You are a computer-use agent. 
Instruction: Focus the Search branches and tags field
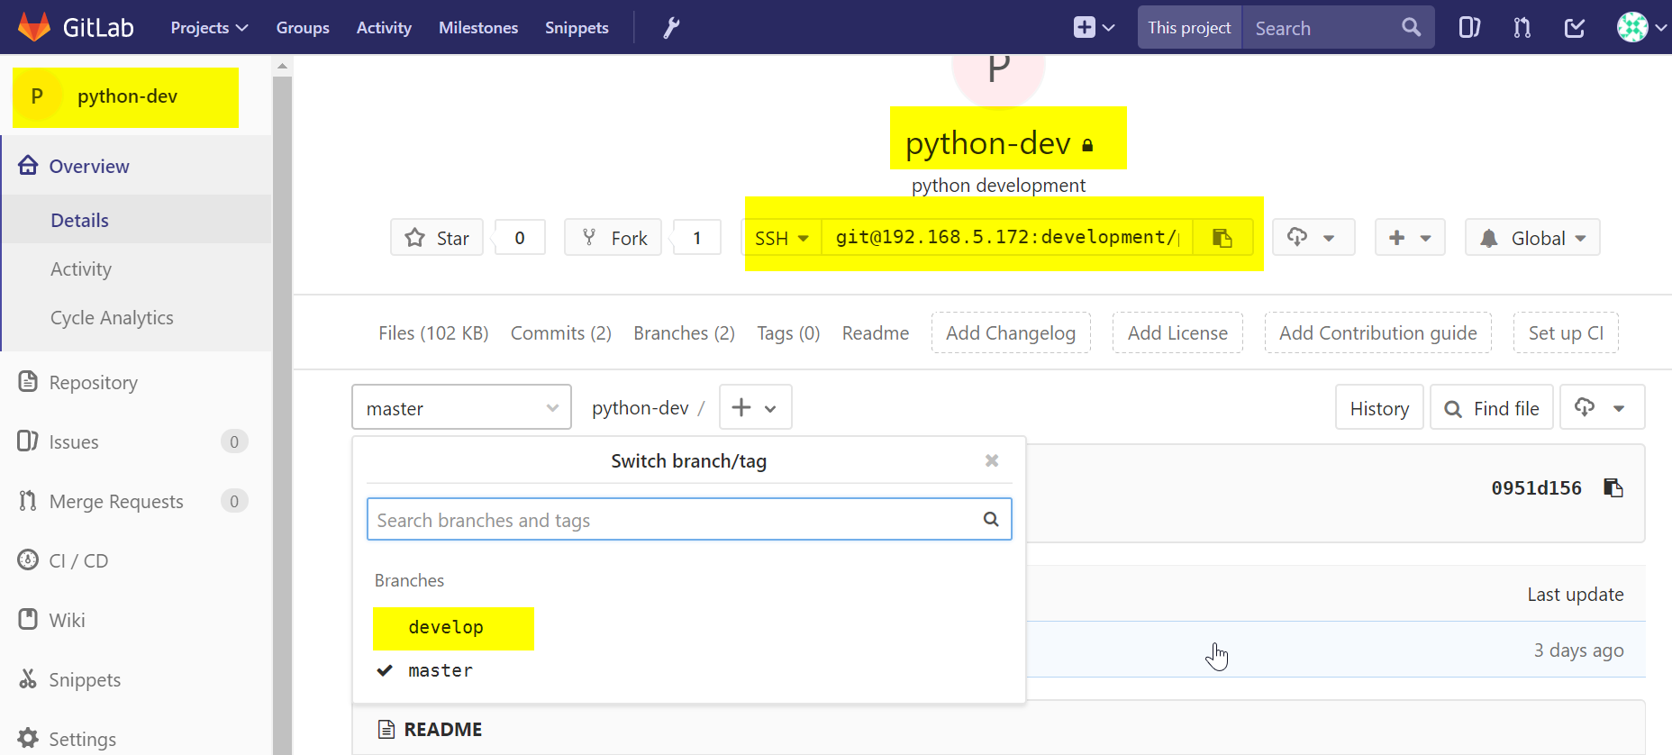(689, 519)
